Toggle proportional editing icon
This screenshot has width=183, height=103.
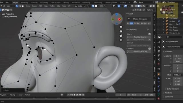pos(102,6)
